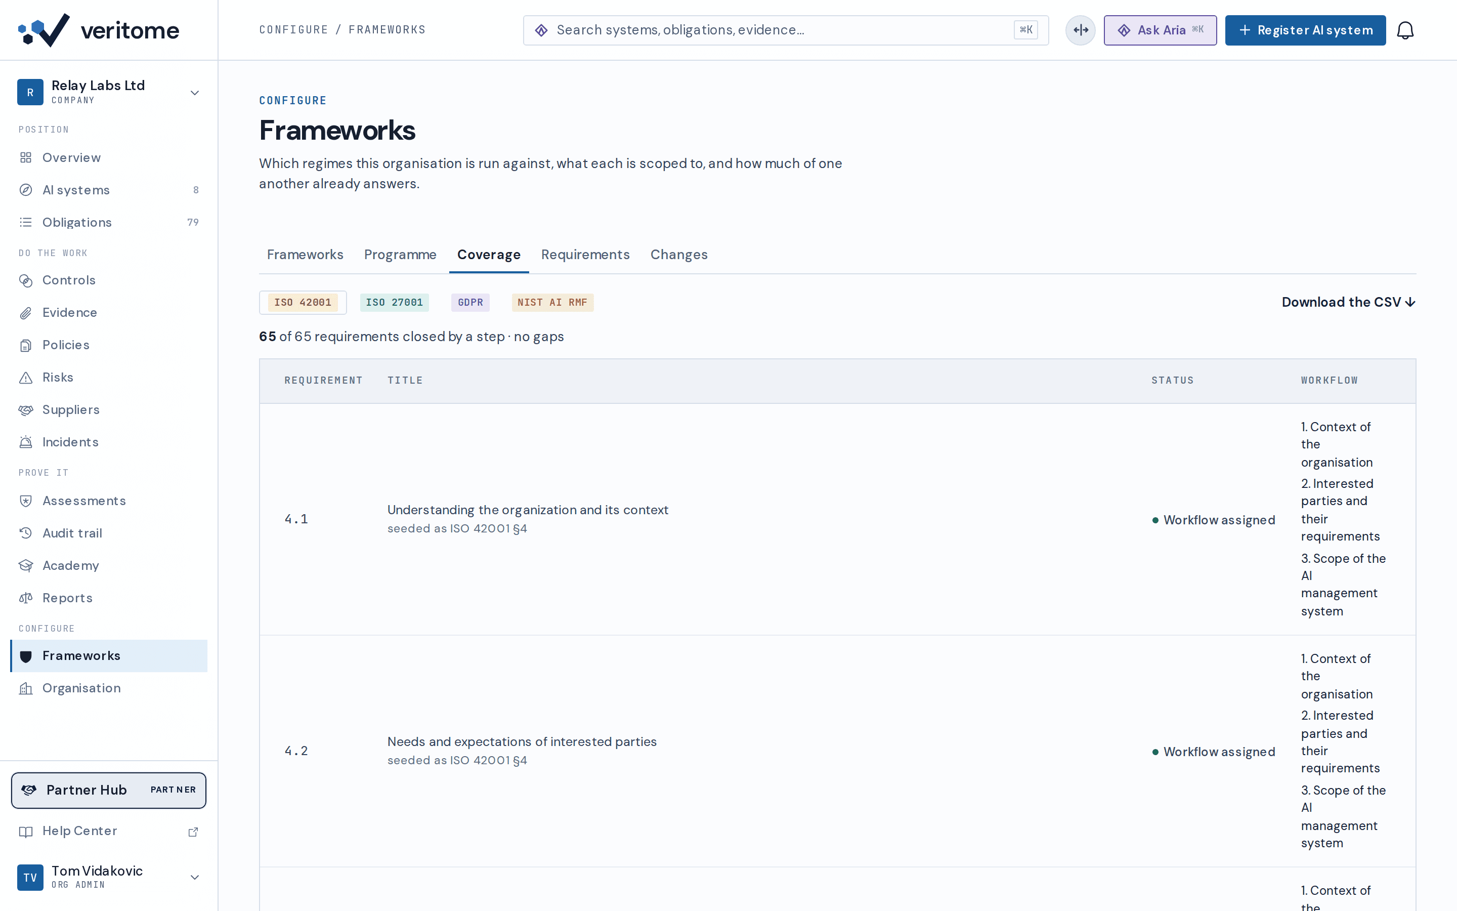Click title 'Understanding the organization and its context'

[x=528, y=510]
